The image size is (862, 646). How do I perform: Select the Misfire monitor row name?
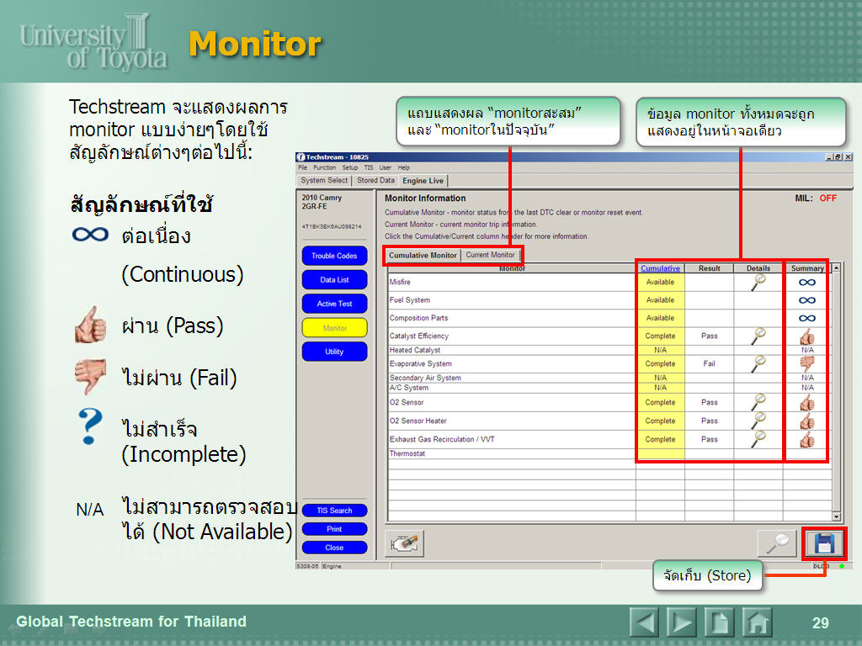(x=400, y=282)
